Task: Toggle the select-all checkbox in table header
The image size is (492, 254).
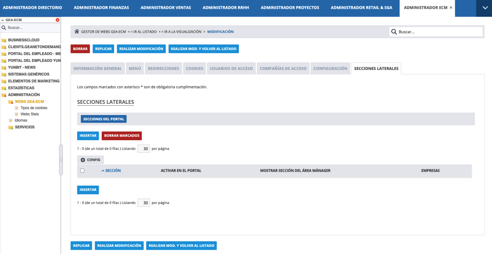Action: (82, 171)
